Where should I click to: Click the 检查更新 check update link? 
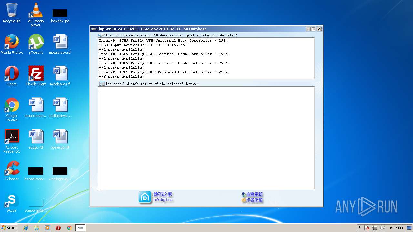[254, 194]
